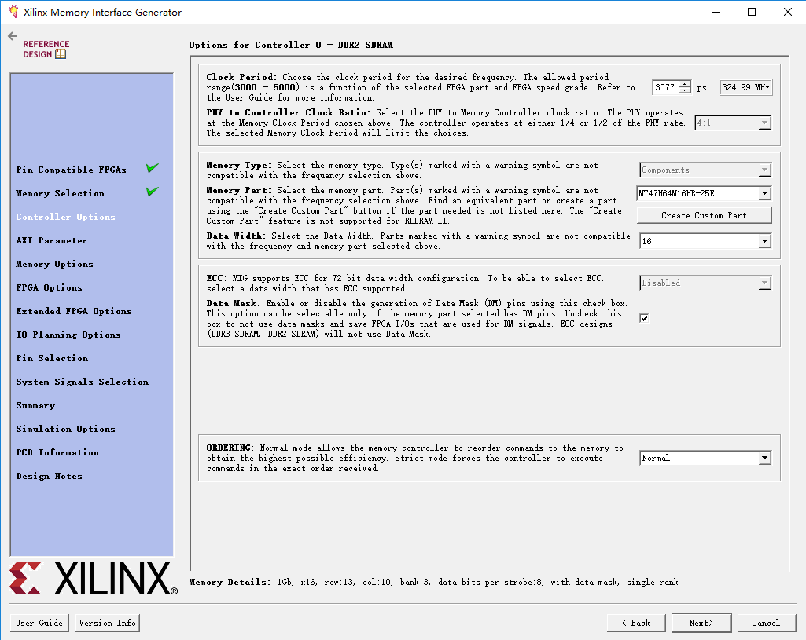Click the green checkmark beside Memory Selection
The image size is (806, 640).
click(x=152, y=192)
